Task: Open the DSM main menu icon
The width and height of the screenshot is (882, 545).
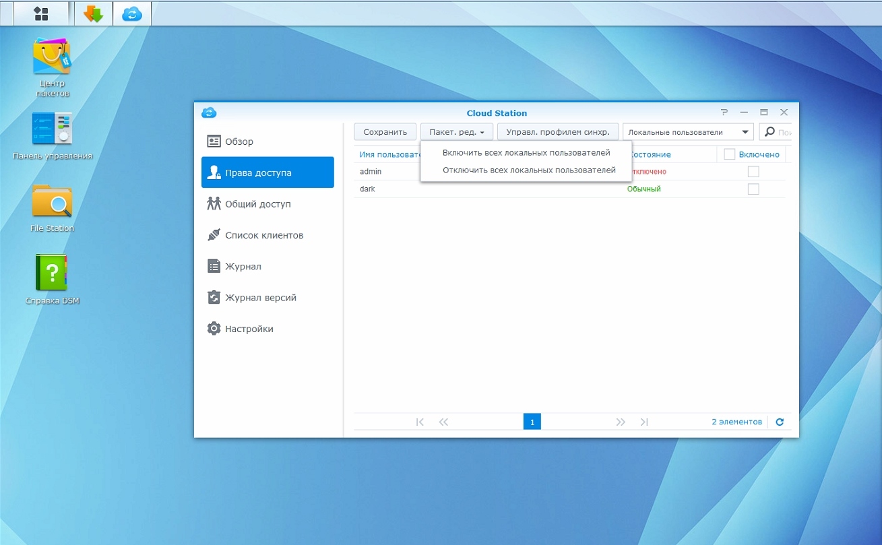Action: click(x=41, y=13)
